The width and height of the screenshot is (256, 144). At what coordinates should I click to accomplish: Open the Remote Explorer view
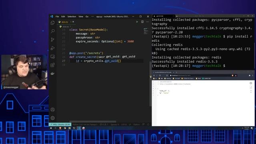pos(52,56)
